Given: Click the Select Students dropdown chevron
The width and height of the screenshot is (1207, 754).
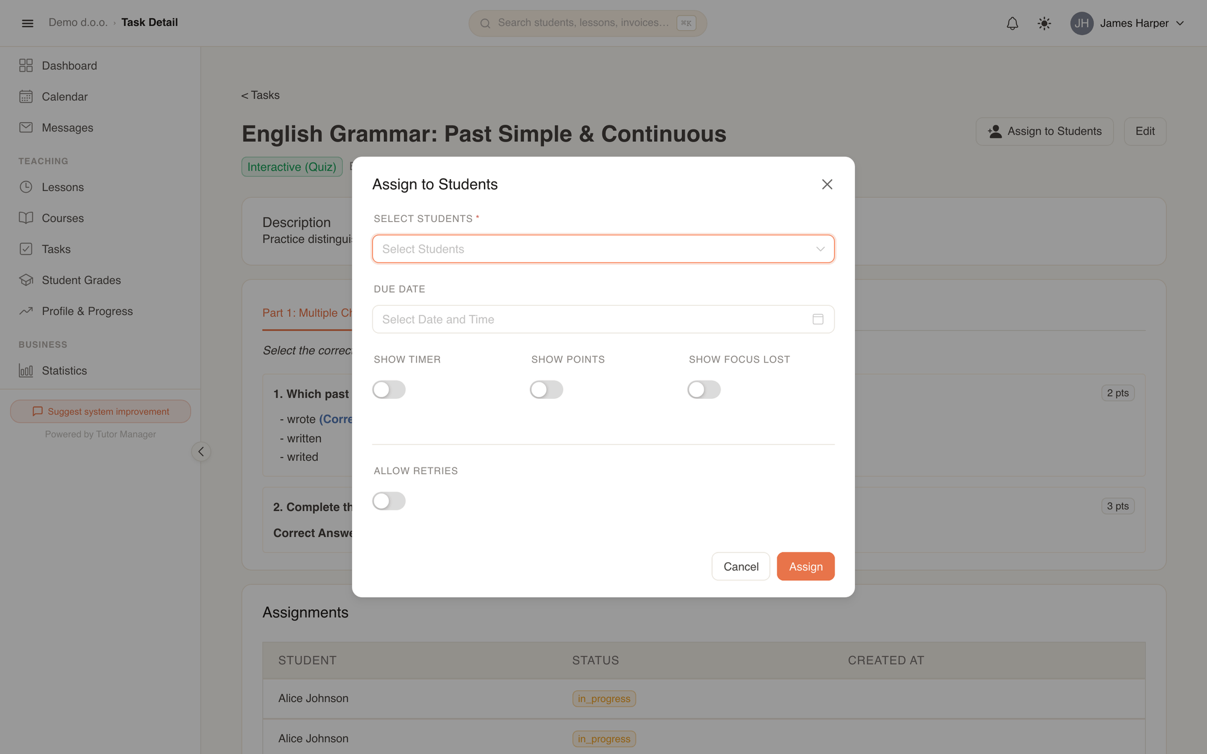Looking at the screenshot, I should pos(820,249).
